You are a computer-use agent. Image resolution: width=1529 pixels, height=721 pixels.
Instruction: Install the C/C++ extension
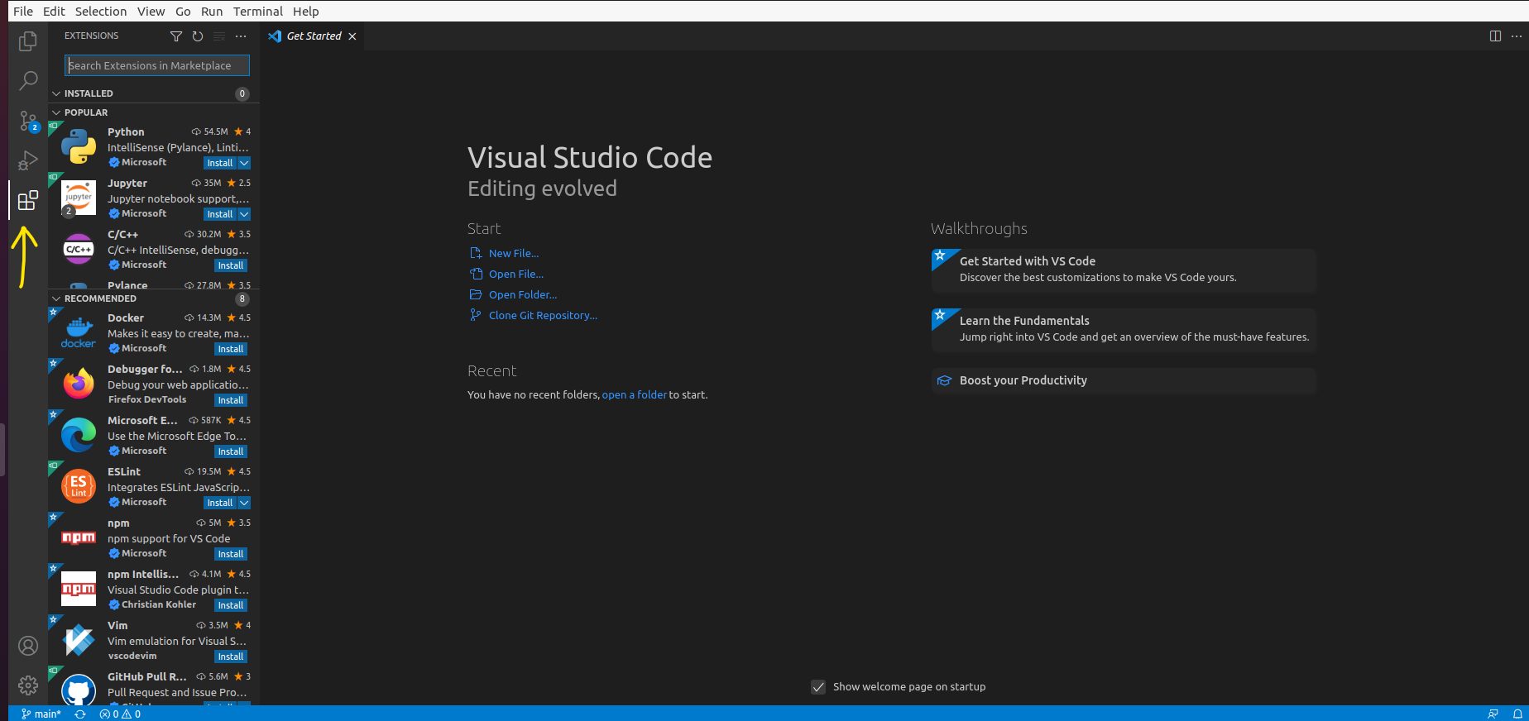(x=231, y=265)
